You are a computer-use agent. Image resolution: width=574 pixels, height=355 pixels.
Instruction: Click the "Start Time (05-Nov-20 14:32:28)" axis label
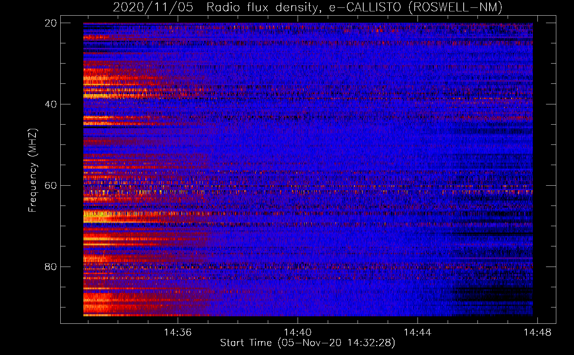308,343
